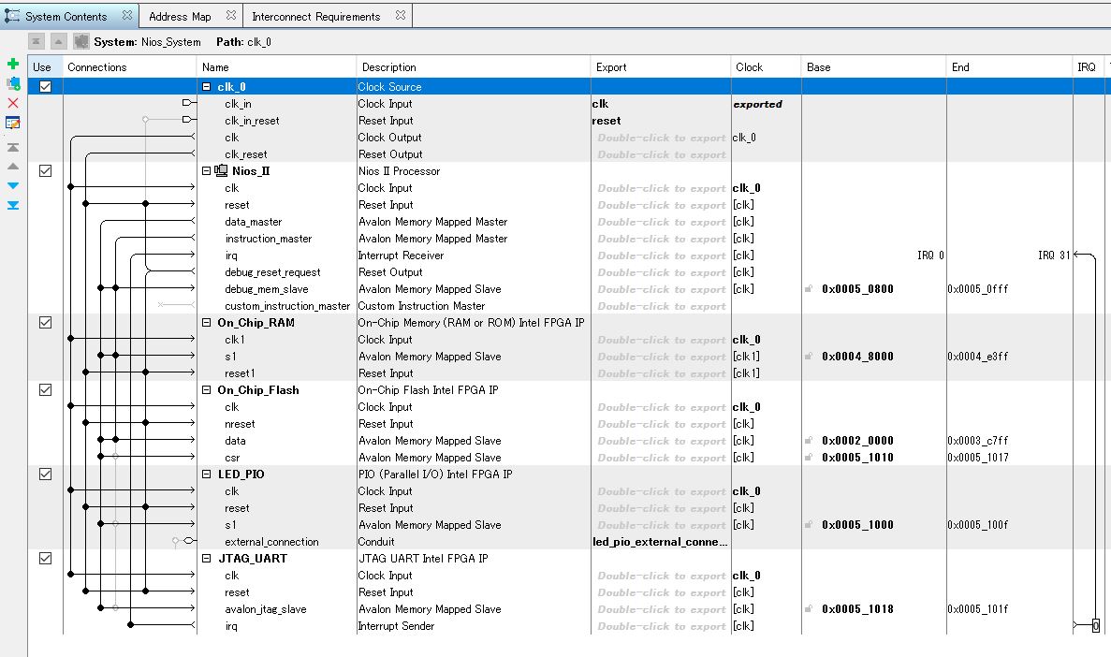Uncheck the Use checkbox for clk_0

click(x=45, y=86)
